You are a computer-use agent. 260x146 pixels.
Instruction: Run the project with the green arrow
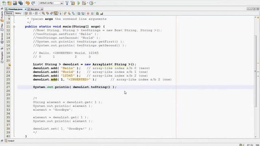coord(79,3)
